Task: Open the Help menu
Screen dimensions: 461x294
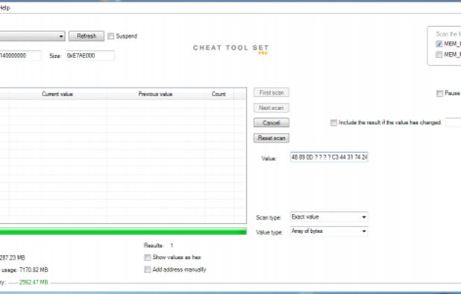Action: point(4,7)
